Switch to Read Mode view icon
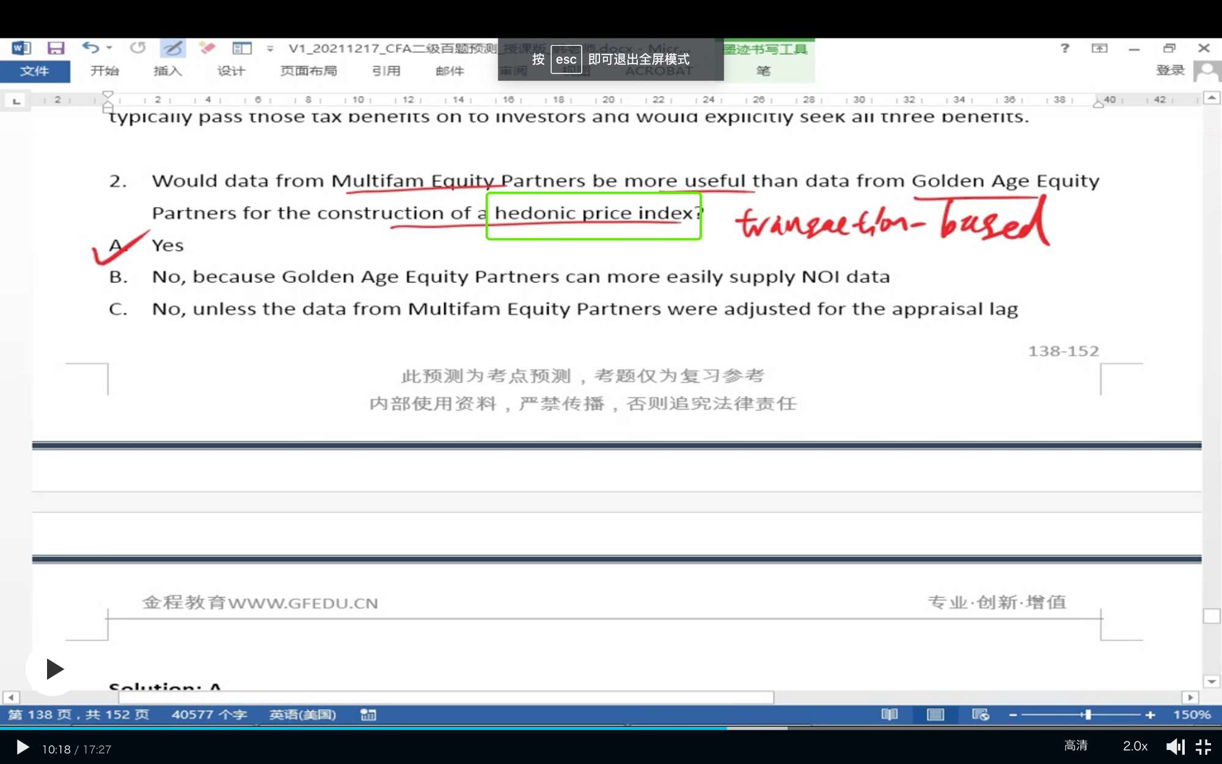The image size is (1222, 764). click(890, 714)
